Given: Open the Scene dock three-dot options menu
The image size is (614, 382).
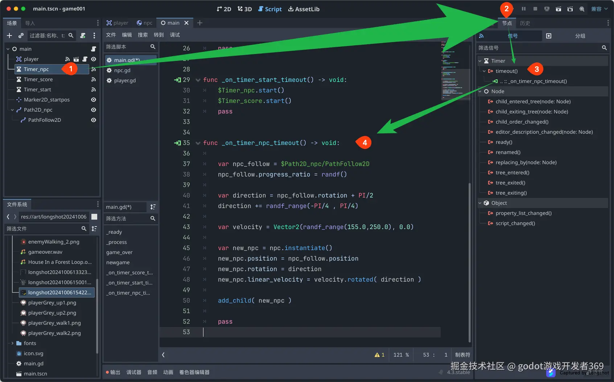Looking at the screenshot, I should pyautogui.click(x=98, y=23).
